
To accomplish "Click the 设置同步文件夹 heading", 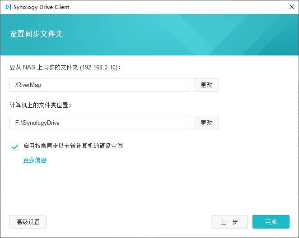I will [36, 34].
